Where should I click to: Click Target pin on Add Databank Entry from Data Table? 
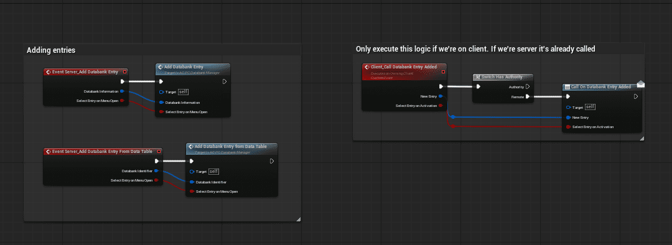tap(192, 172)
